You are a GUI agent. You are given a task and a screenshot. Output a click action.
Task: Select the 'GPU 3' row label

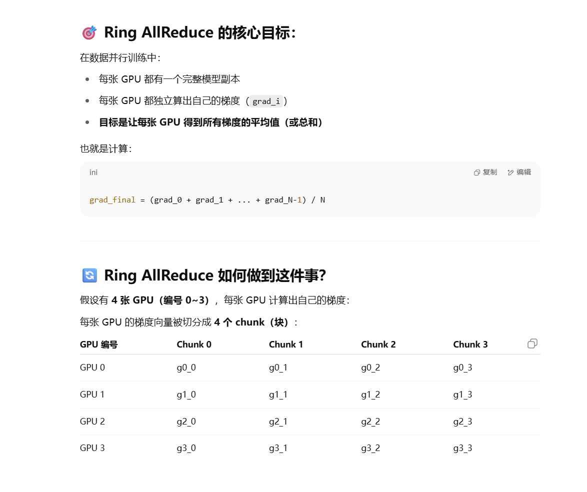pyautogui.click(x=92, y=448)
